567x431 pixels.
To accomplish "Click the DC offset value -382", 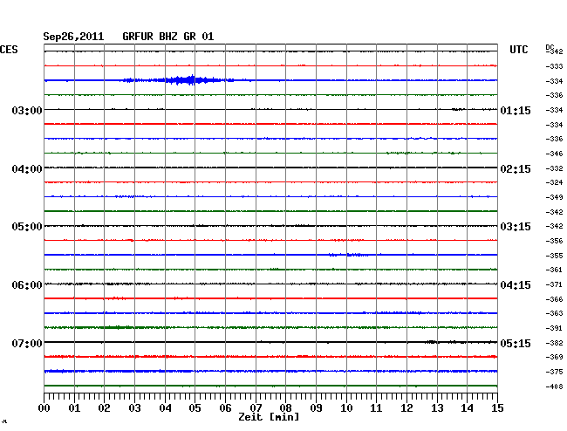I will [554, 343].
